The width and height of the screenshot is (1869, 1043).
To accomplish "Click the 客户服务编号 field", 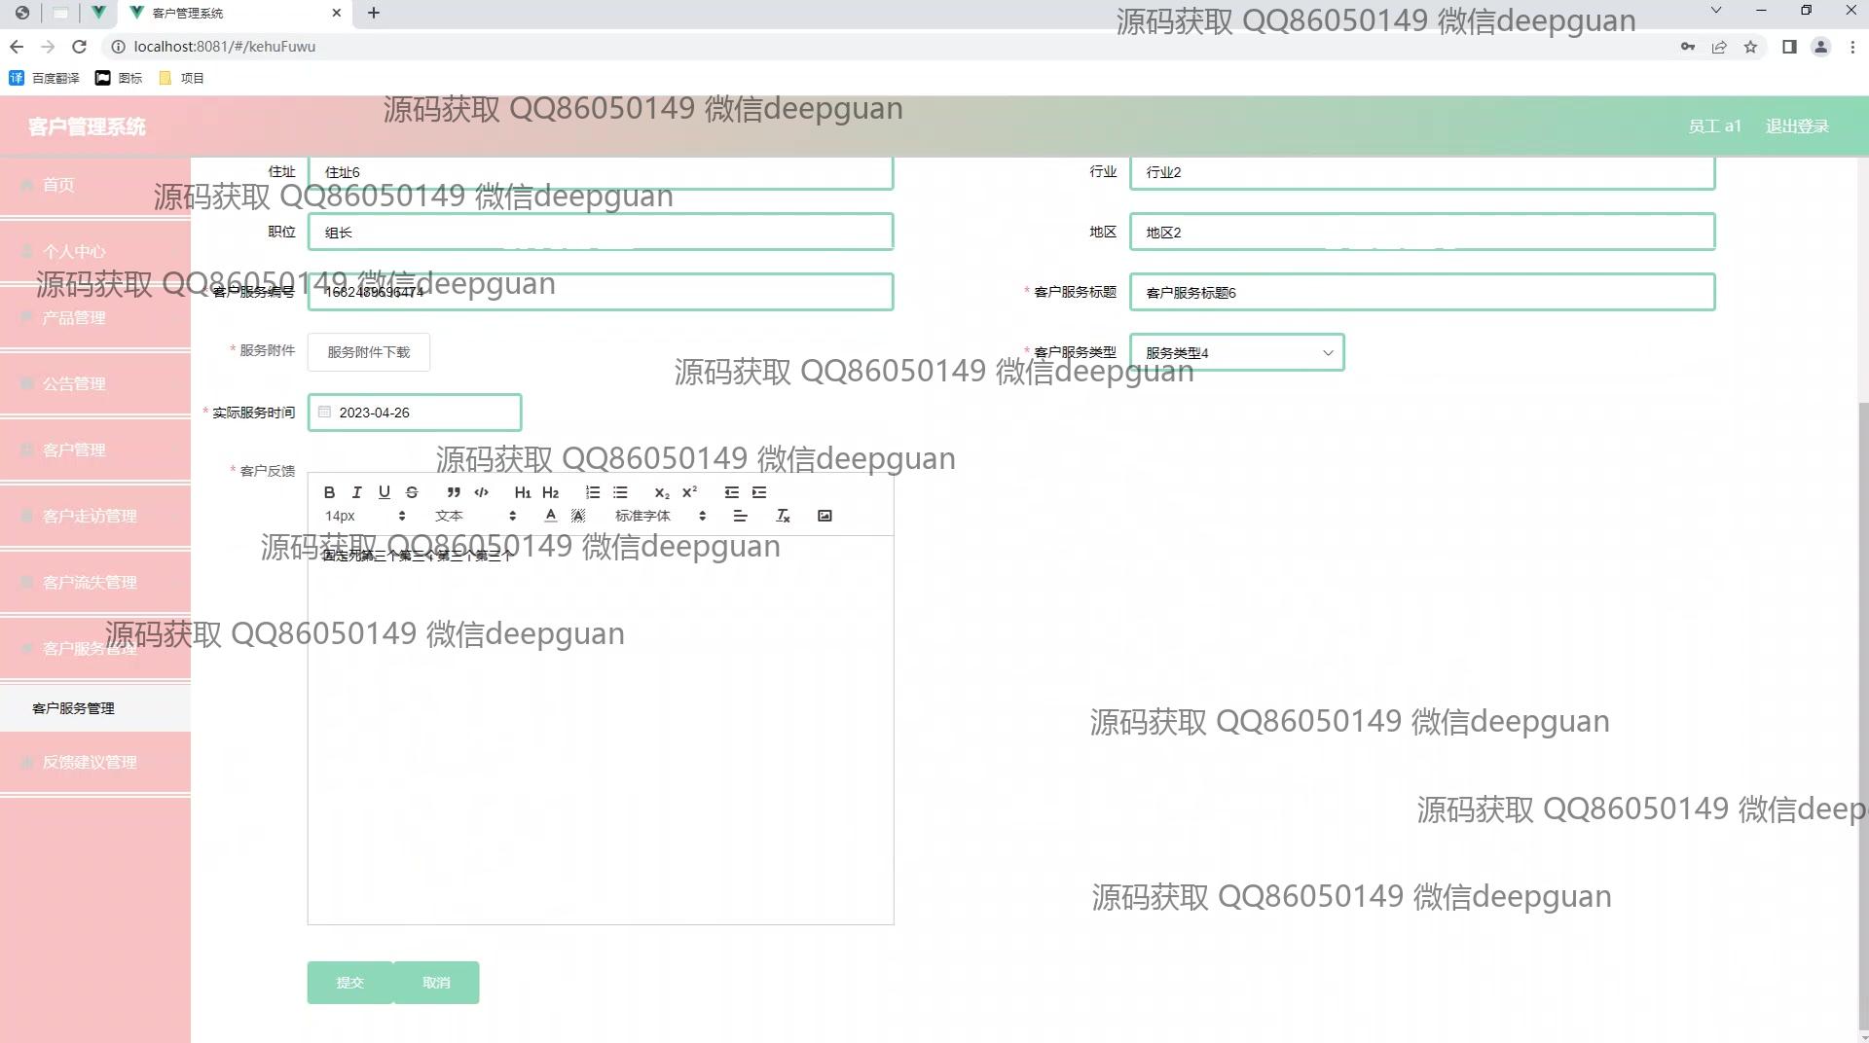I will [601, 292].
